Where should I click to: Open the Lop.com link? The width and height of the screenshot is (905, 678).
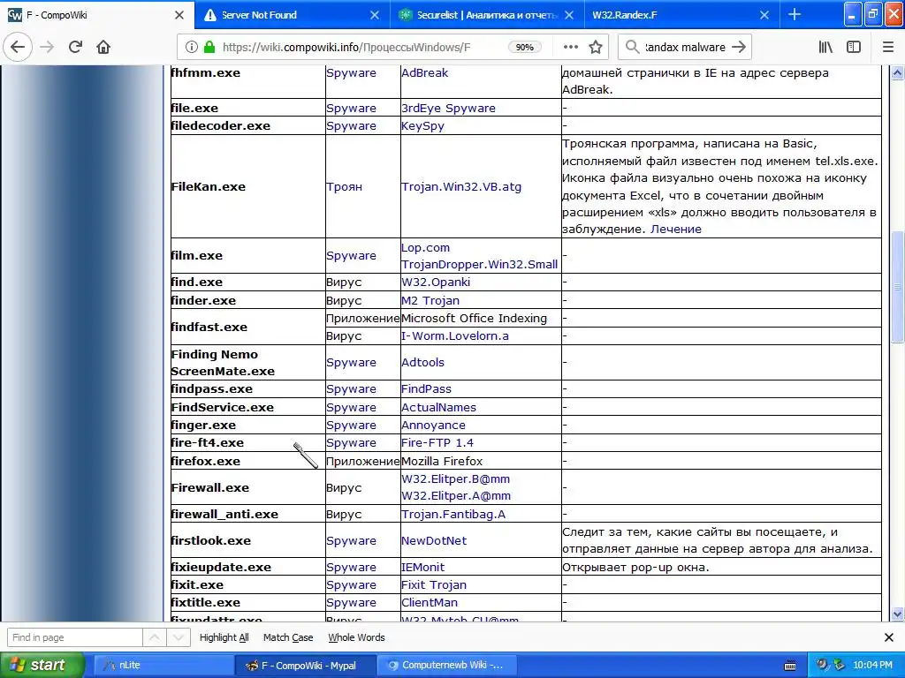pos(425,247)
